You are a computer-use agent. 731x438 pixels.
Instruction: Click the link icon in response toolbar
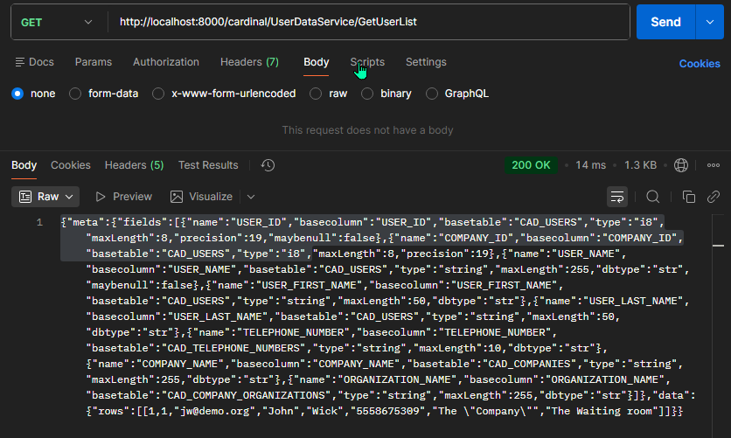click(x=714, y=197)
